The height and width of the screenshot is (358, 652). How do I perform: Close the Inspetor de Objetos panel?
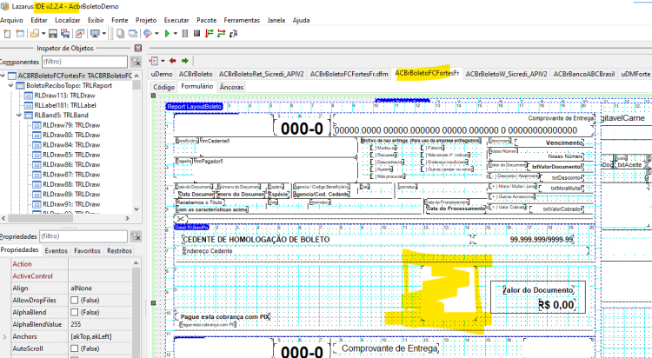coord(138,49)
